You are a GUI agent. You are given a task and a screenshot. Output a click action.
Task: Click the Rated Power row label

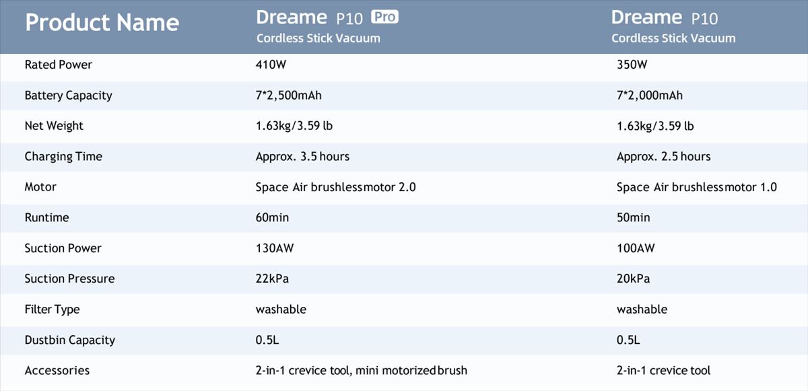pos(59,65)
